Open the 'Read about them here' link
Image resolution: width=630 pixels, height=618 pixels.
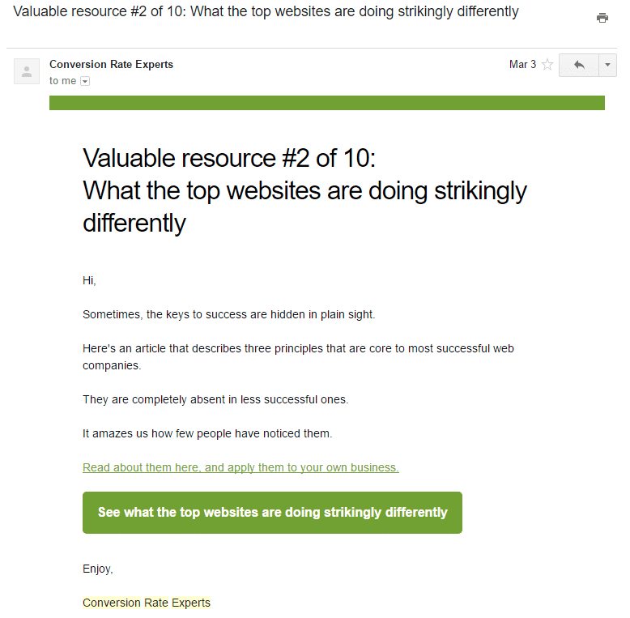(x=241, y=467)
